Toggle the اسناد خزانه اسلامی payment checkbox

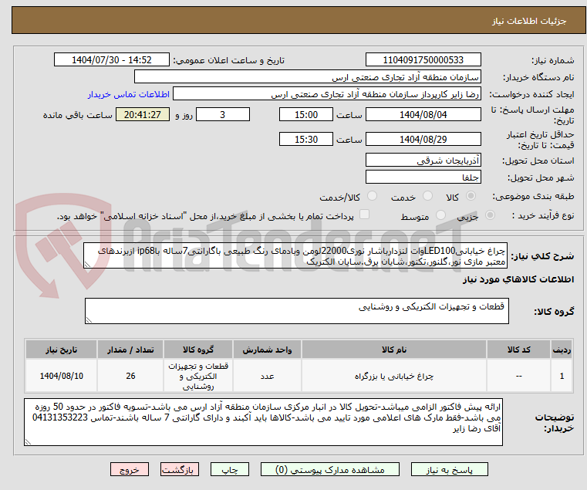tap(364, 215)
